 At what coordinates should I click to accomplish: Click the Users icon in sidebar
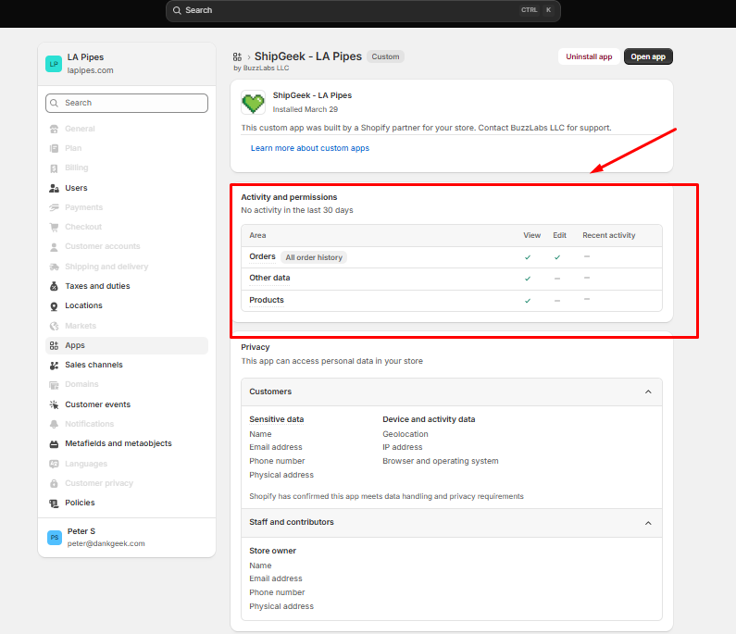tap(54, 188)
